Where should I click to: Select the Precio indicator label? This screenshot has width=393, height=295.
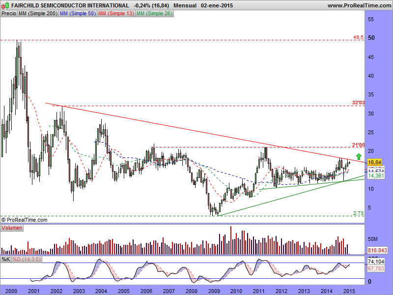click(9, 14)
